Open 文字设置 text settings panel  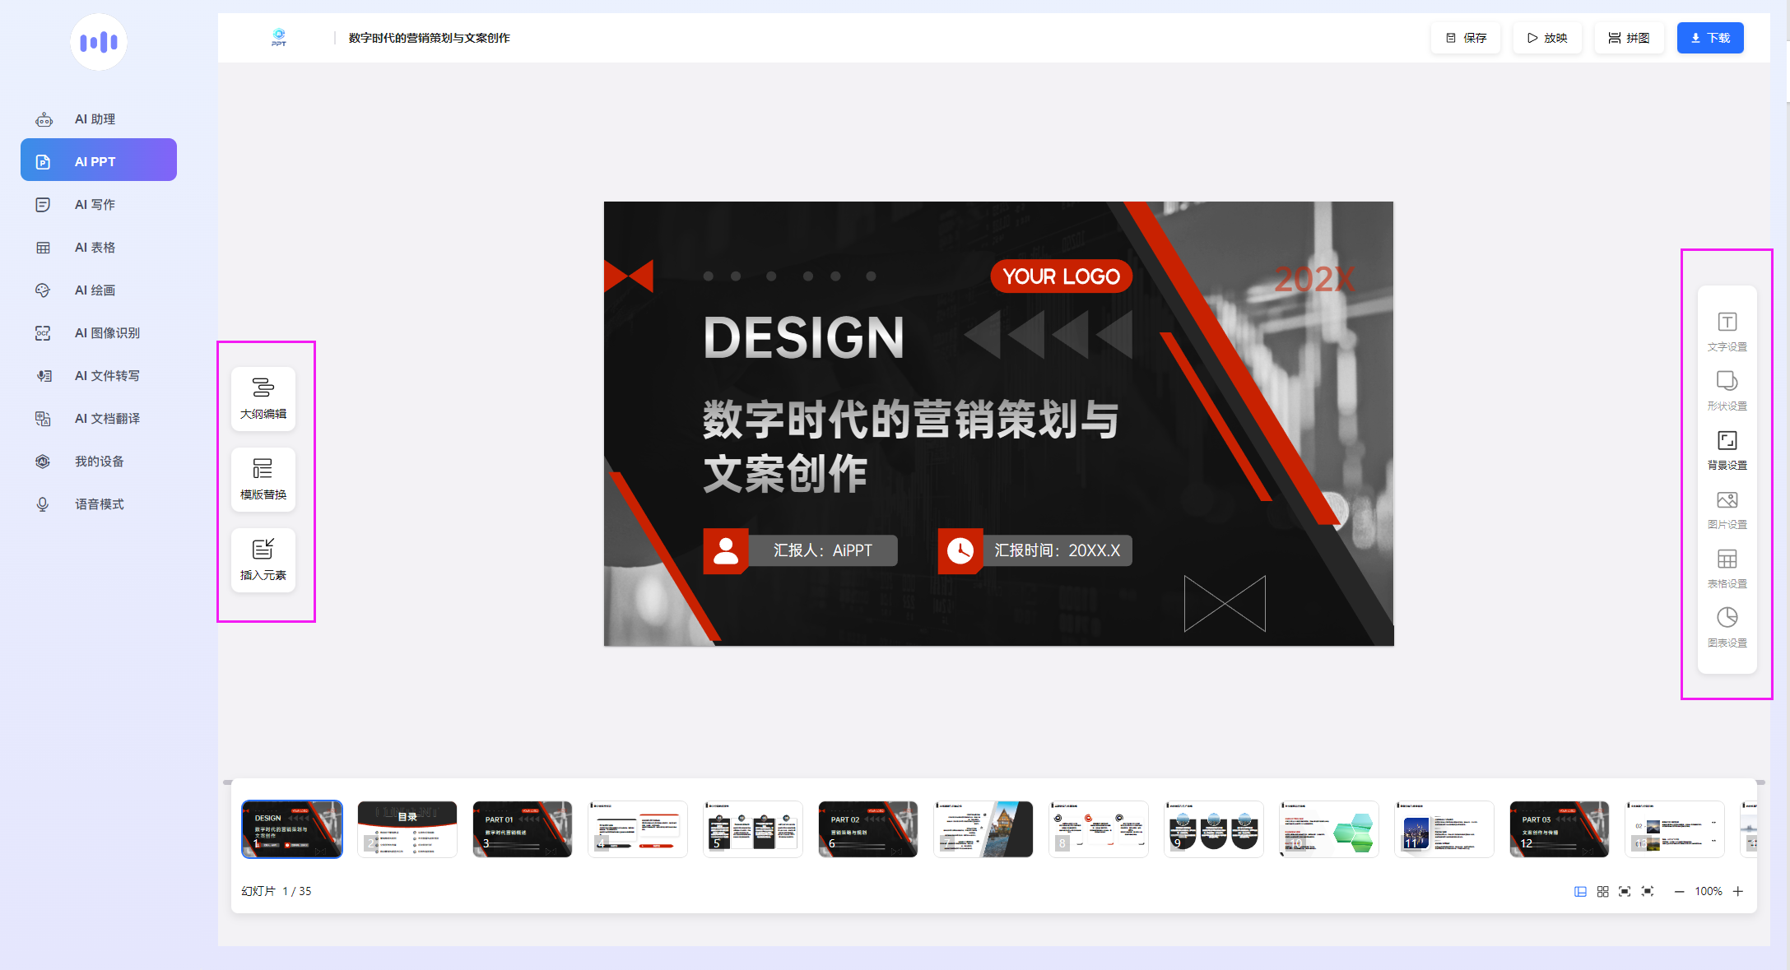tap(1727, 331)
